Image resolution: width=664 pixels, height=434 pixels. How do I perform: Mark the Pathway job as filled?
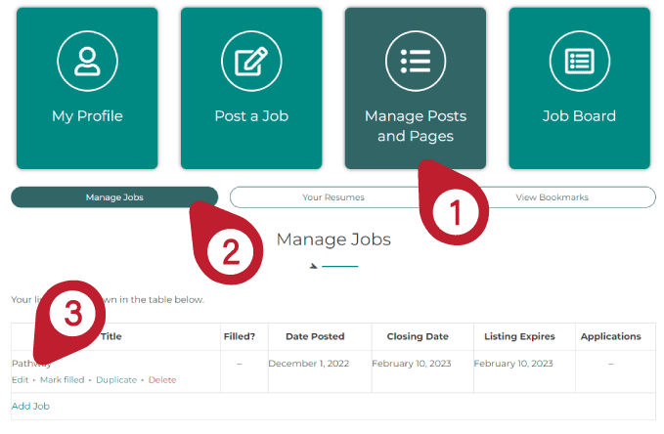[62, 379]
